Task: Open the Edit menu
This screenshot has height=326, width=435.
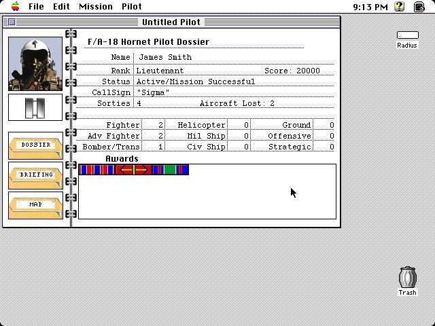Action: tap(61, 6)
